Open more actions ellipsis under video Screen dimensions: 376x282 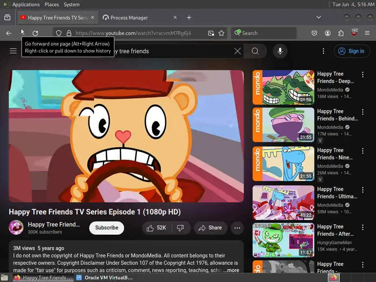tap(237, 228)
